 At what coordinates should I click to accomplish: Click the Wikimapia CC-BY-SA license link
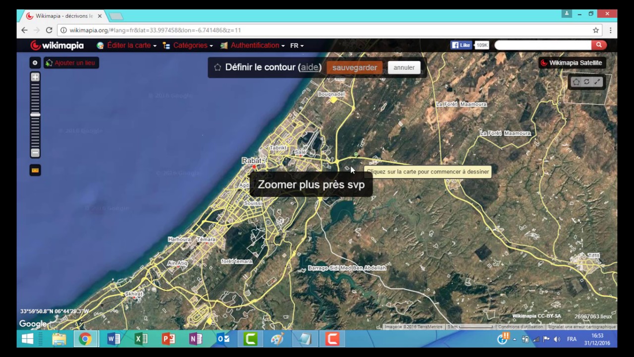click(536, 316)
